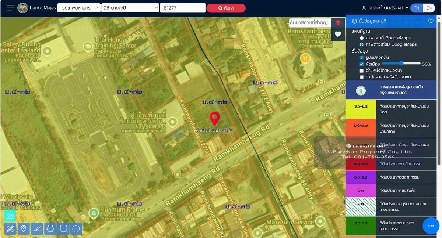Enable the ตำแหน่งโคกหนองนา layer checkbox
The height and width of the screenshot is (238, 442).
click(x=362, y=71)
